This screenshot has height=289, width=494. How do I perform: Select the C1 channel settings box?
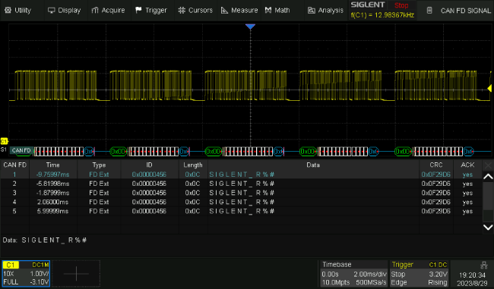(26, 273)
